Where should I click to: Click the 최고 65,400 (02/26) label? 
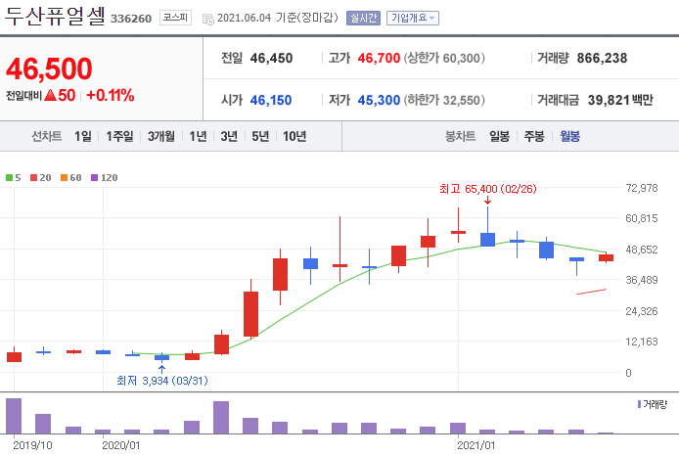tap(487, 189)
